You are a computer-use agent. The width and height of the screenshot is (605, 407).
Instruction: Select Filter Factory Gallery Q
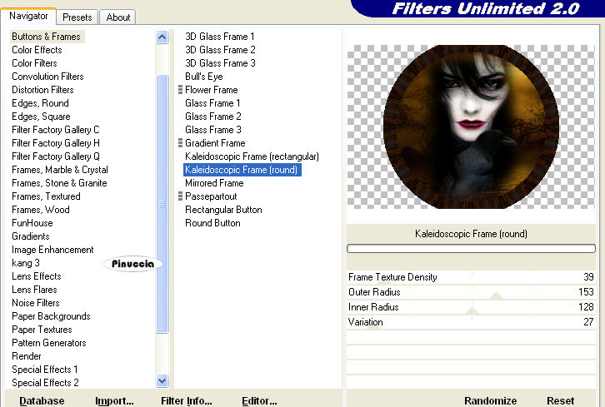tap(56, 156)
